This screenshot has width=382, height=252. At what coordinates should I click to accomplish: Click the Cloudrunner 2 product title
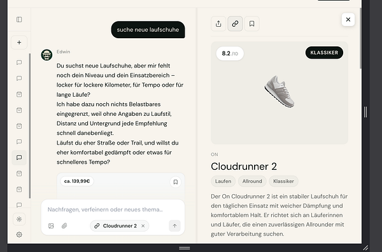coord(244,167)
